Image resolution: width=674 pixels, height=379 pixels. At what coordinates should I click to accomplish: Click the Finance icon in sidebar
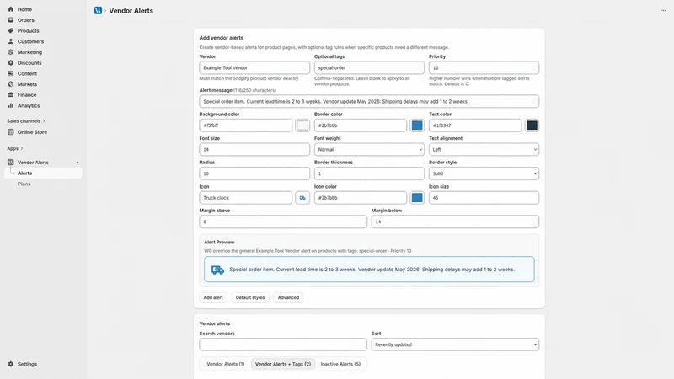tap(11, 94)
